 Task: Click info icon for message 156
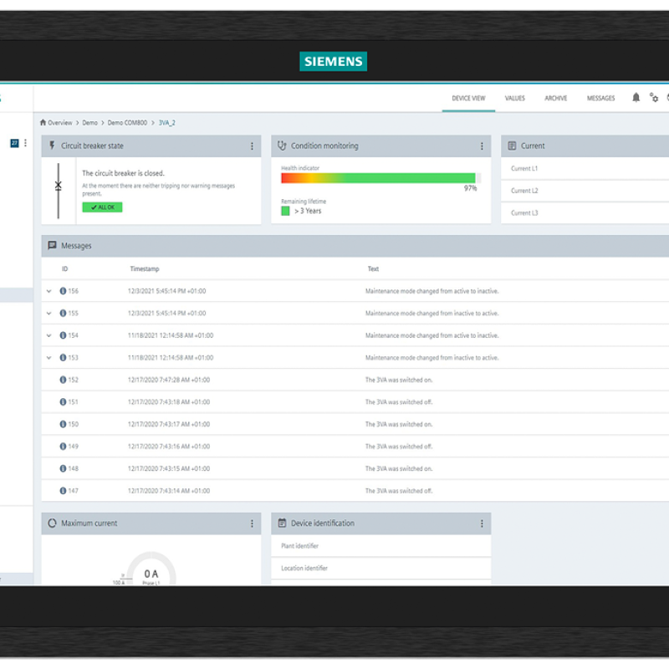pos(63,291)
